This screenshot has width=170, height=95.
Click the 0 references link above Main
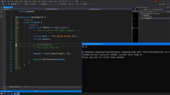coord(33,25)
